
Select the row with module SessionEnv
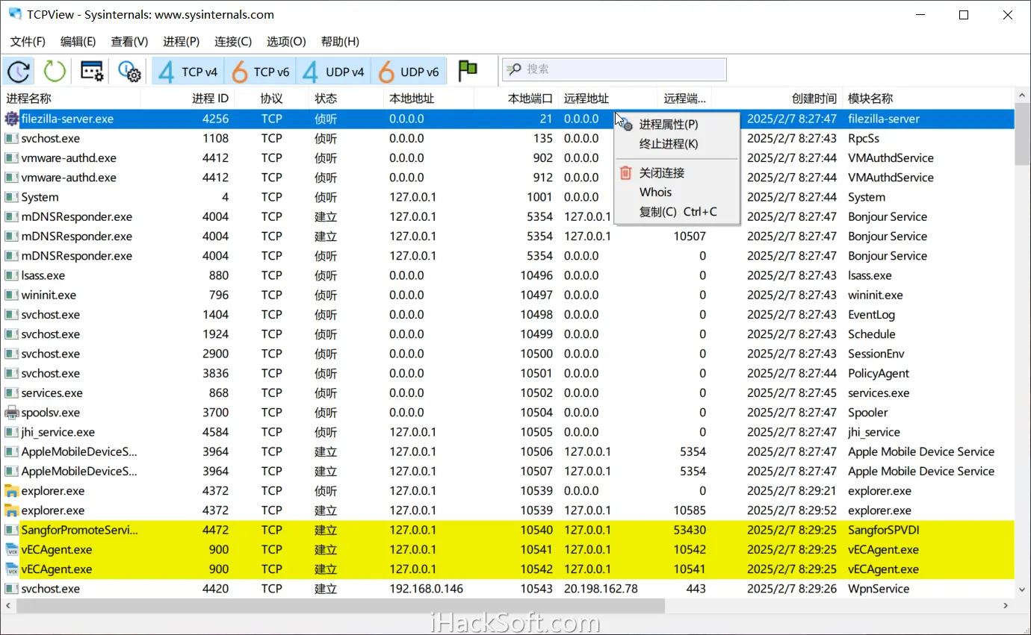coord(508,354)
